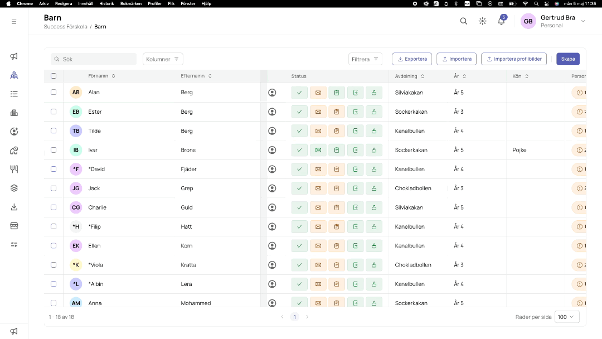The height and width of the screenshot is (339, 602).
Task: Select the children group icon in sidebar
Action: pos(14,75)
